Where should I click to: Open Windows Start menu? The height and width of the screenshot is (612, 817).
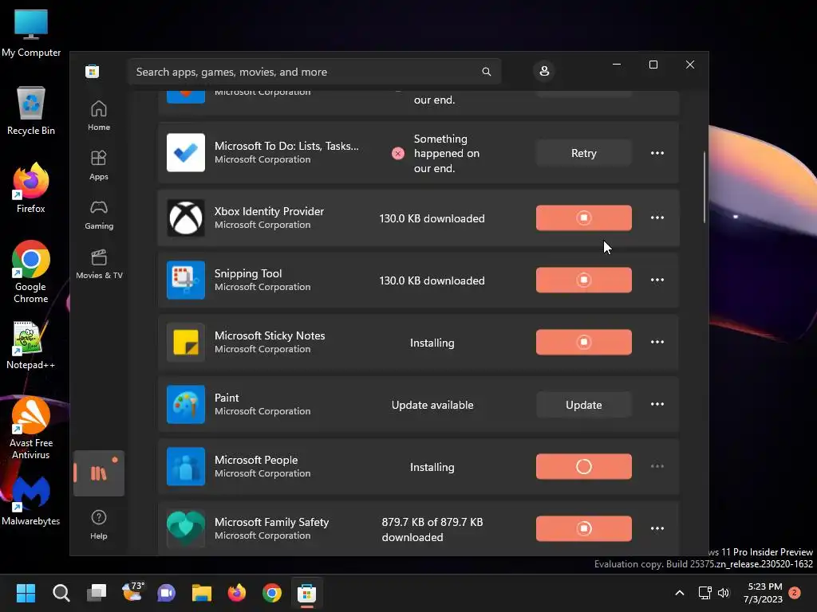pyautogui.click(x=26, y=593)
